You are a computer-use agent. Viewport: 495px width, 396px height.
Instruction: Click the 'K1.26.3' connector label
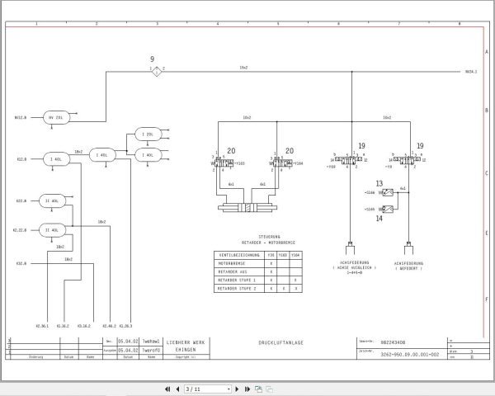click(125, 326)
